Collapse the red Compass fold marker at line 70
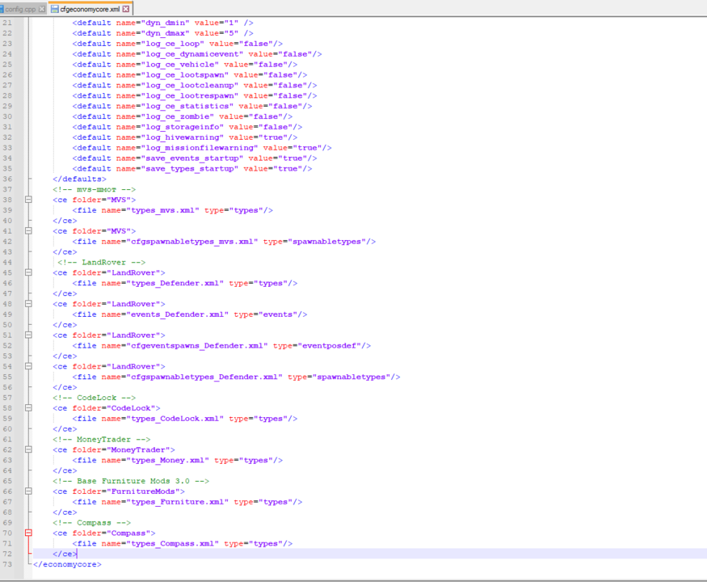The image size is (707, 582). (x=28, y=533)
